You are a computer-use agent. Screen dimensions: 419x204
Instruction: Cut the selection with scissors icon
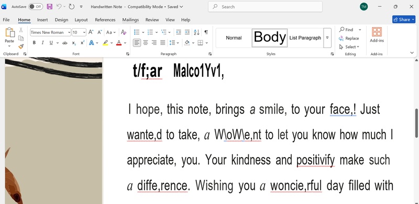coord(21,30)
